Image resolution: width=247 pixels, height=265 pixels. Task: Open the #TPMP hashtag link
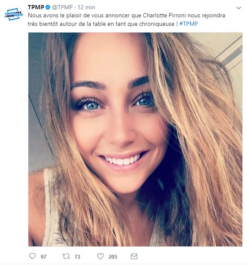[x=189, y=24]
